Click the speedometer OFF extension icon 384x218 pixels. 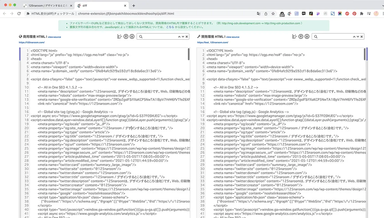[x=282, y=14]
